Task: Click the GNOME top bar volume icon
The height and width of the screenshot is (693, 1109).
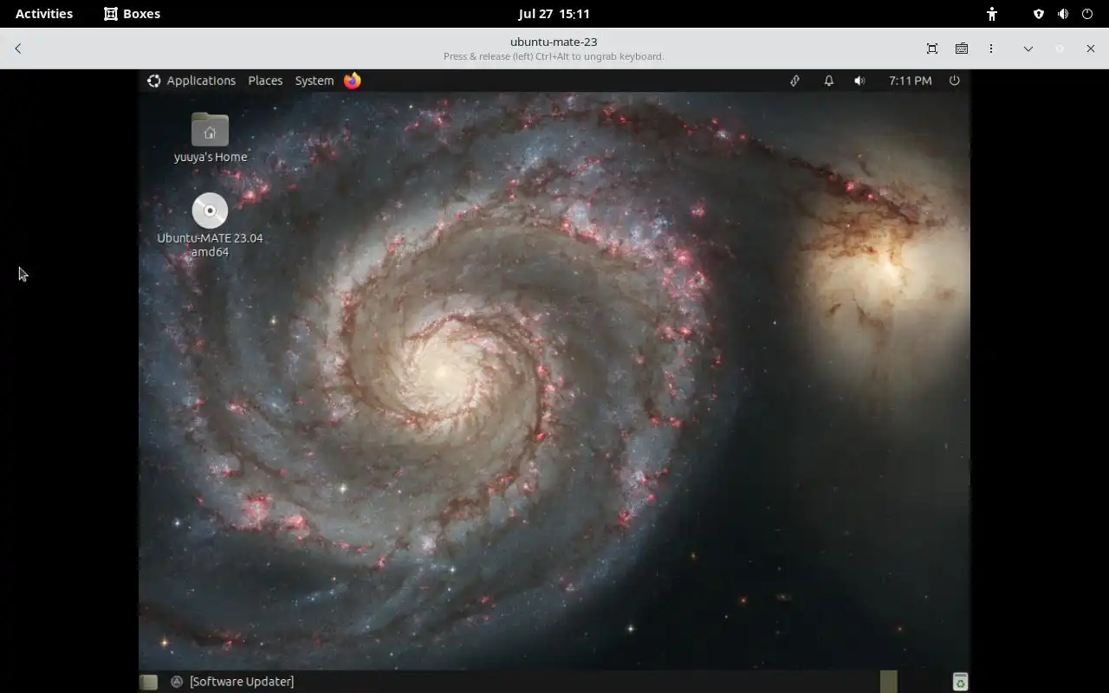Action: click(1063, 14)
